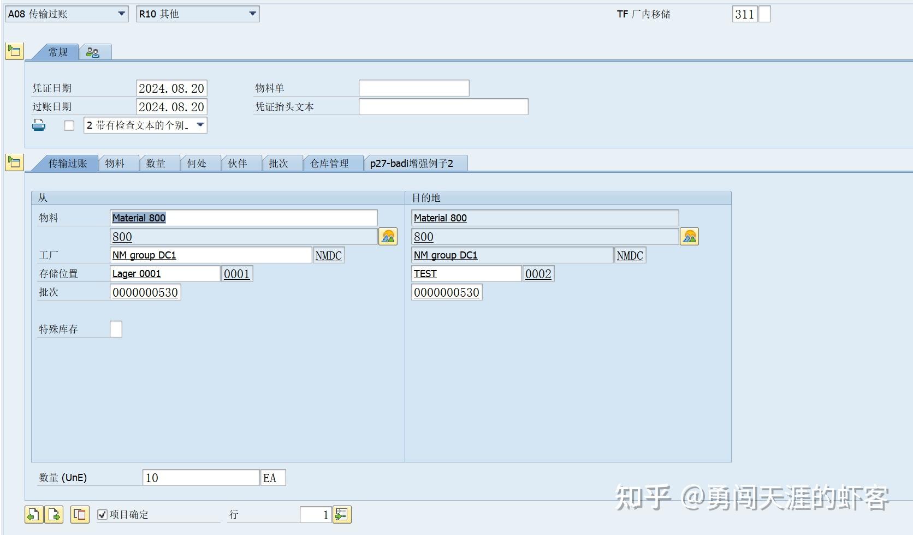Open the R10 其他 reference dropdown

tap(252, 14)
